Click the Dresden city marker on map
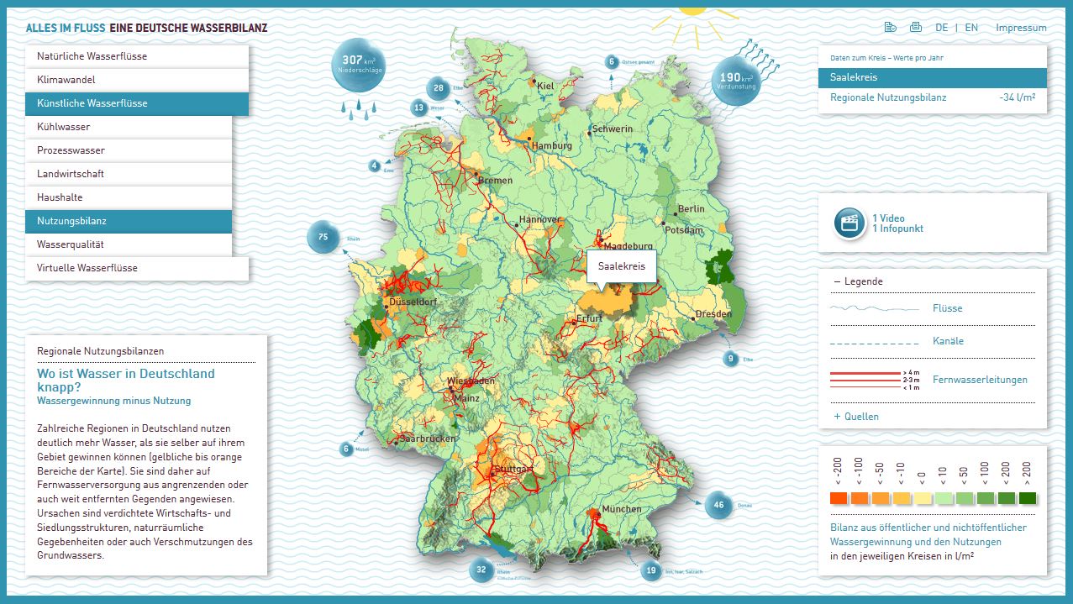 click(694, 319)
